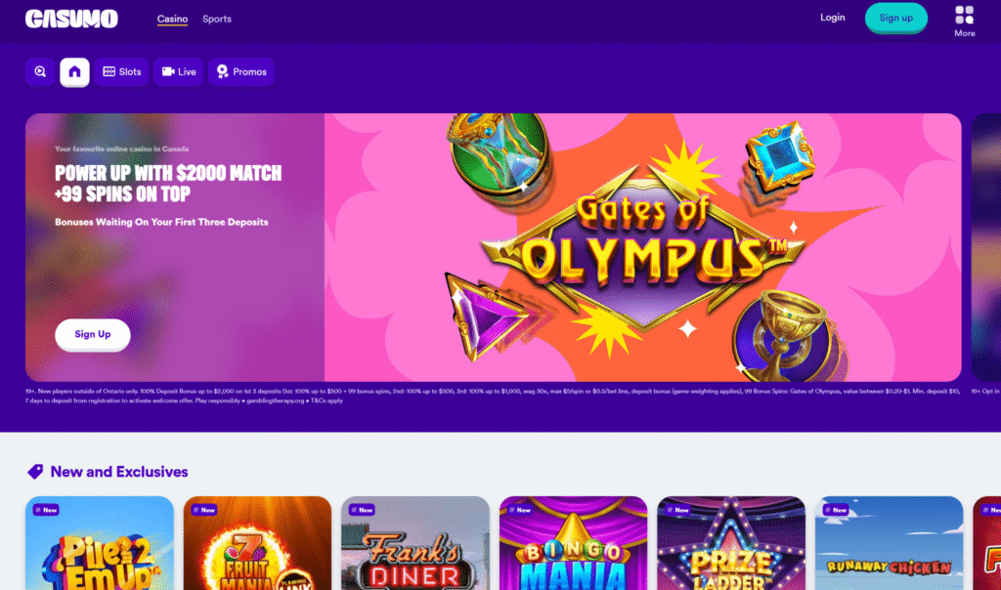
Task: Open the game search icon
Action: (x=39, y=72)
